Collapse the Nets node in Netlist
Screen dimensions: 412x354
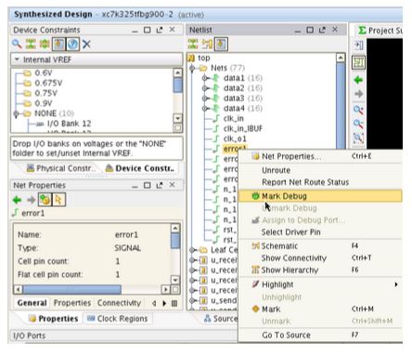(192, 68)
